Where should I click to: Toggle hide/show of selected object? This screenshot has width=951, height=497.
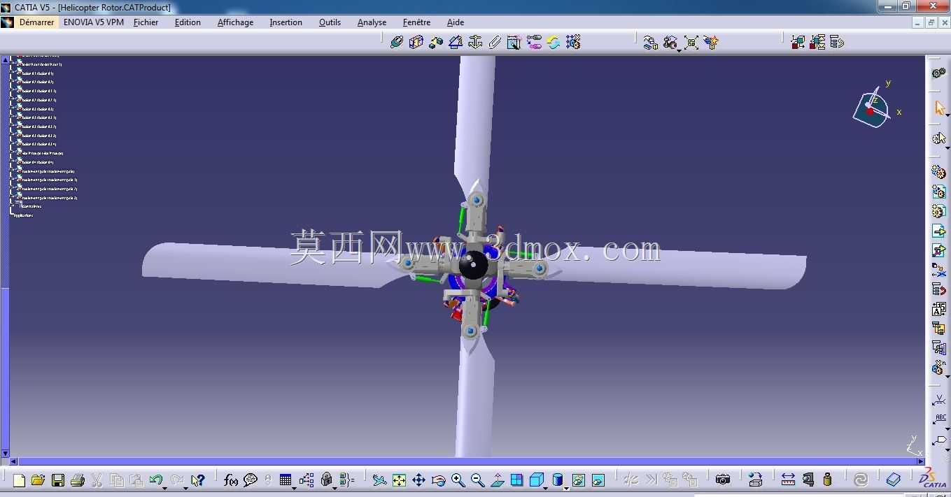point(578,480)
